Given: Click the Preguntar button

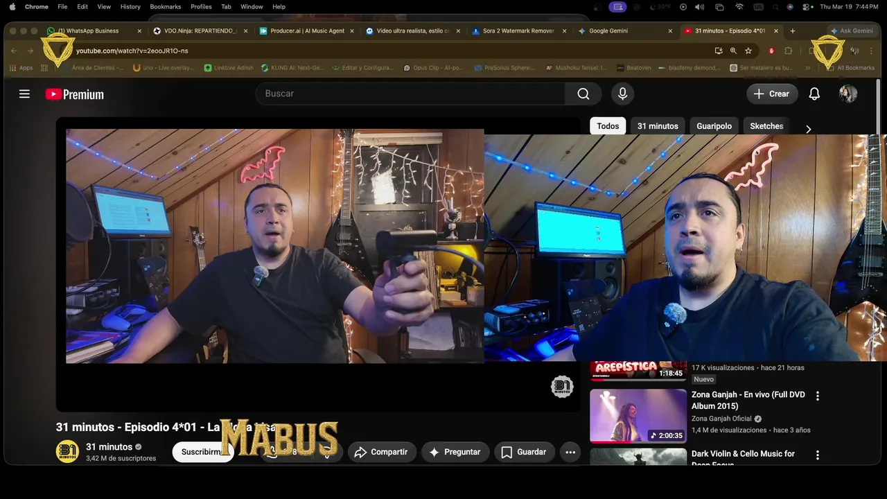Looking at the screenshot, I should (x=455, y=452).
